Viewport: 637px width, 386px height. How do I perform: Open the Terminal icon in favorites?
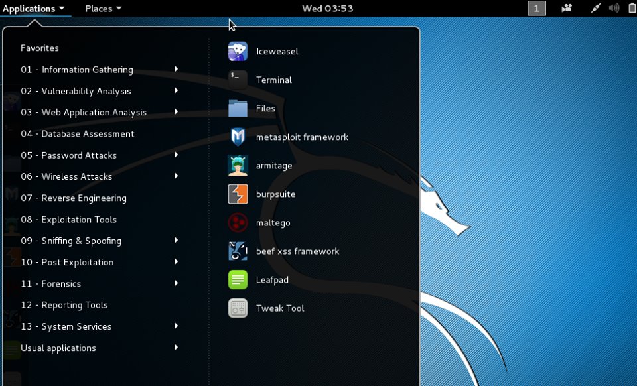tap(238, 80)
